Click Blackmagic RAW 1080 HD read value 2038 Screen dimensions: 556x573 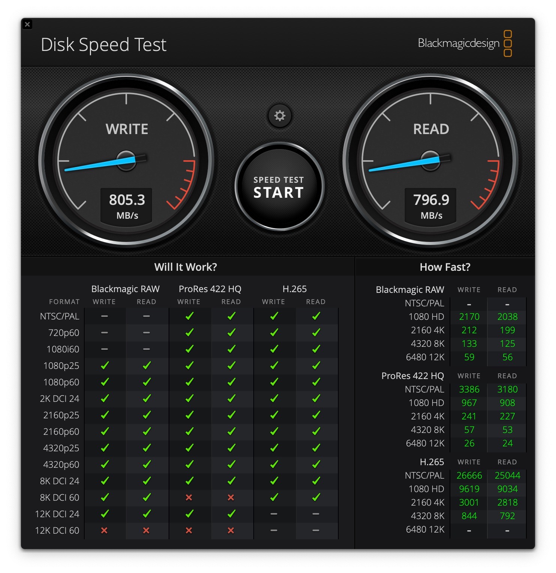pos(507,317)
